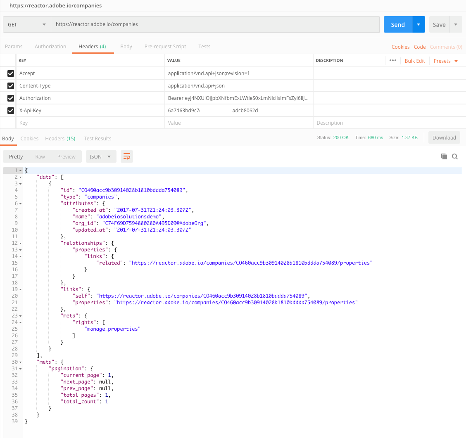The height and width of the screenshot is (438, 466).
Task: Open the GET method dropdown
Action: [27, 24]
